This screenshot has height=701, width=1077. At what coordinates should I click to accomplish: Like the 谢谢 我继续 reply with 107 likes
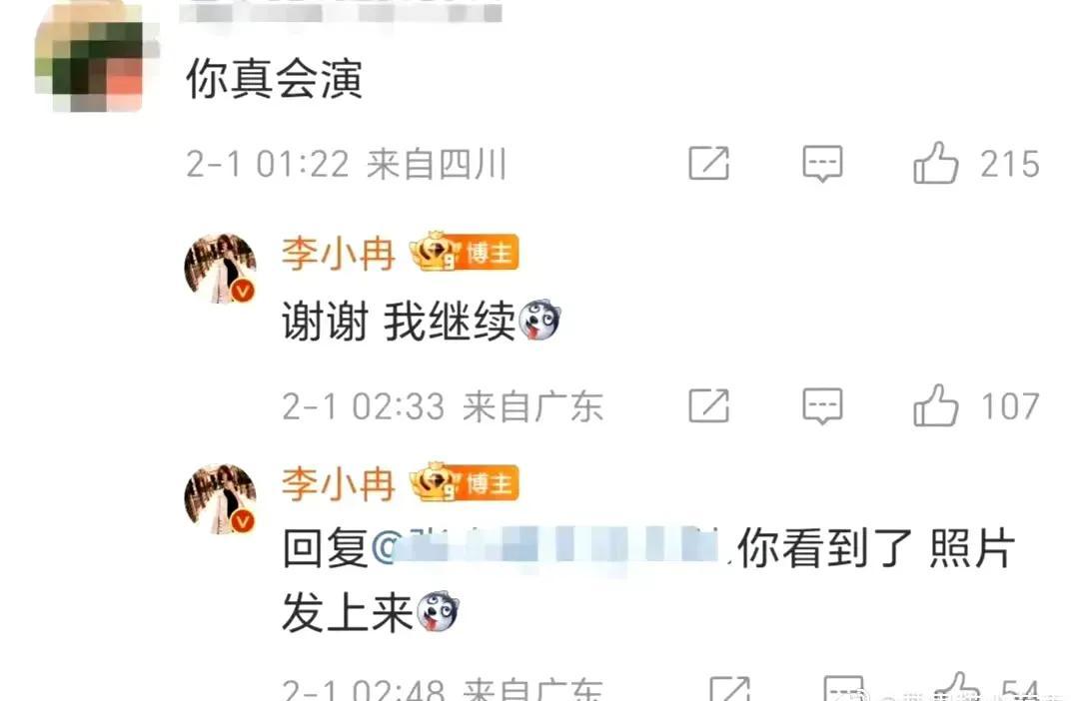[x=935, y=405]
